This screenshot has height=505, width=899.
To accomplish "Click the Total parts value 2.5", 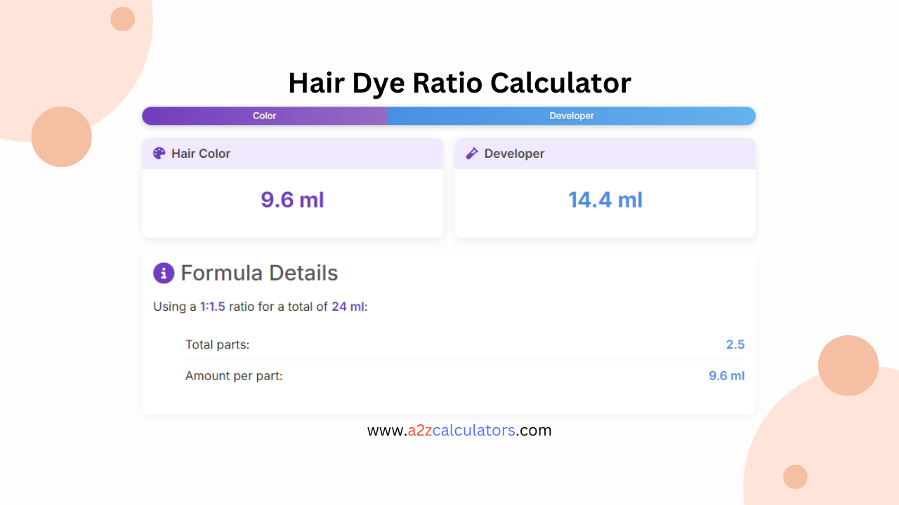I will 735,344.
